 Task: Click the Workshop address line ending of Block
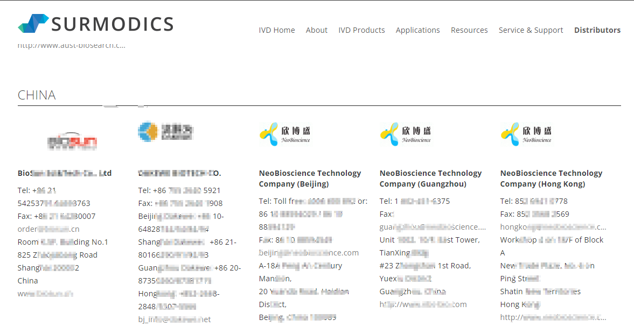pos(552,240)
